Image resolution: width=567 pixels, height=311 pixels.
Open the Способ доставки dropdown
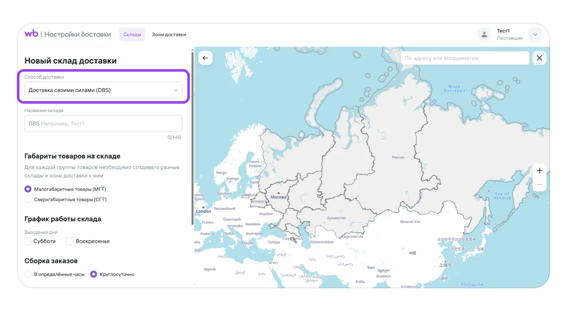tap(103, 90)
